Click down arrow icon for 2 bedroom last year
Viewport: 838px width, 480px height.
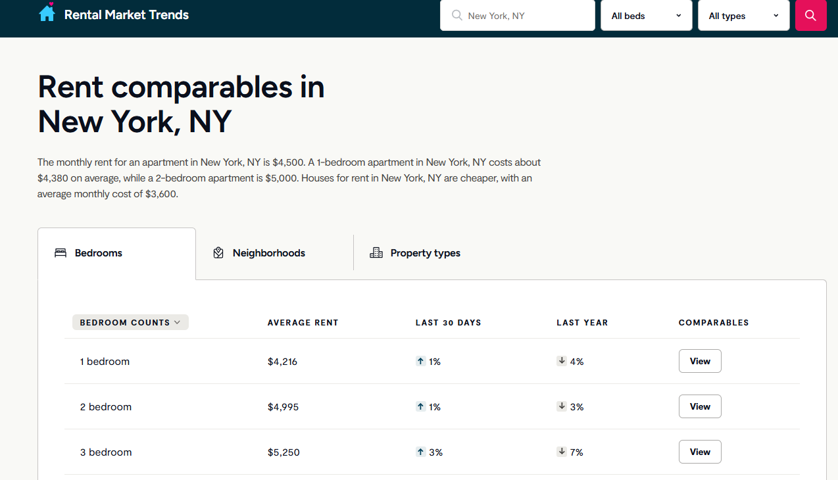point(562,406)
